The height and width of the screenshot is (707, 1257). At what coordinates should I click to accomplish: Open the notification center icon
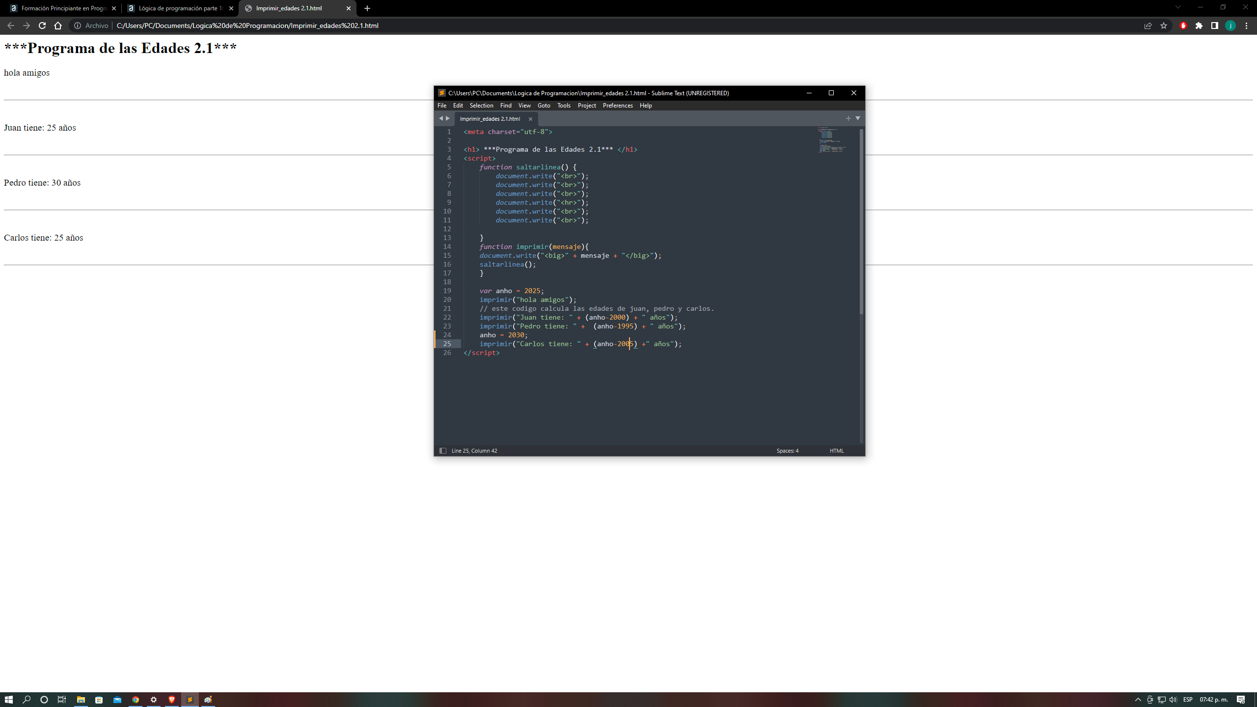click(1241, 700)
